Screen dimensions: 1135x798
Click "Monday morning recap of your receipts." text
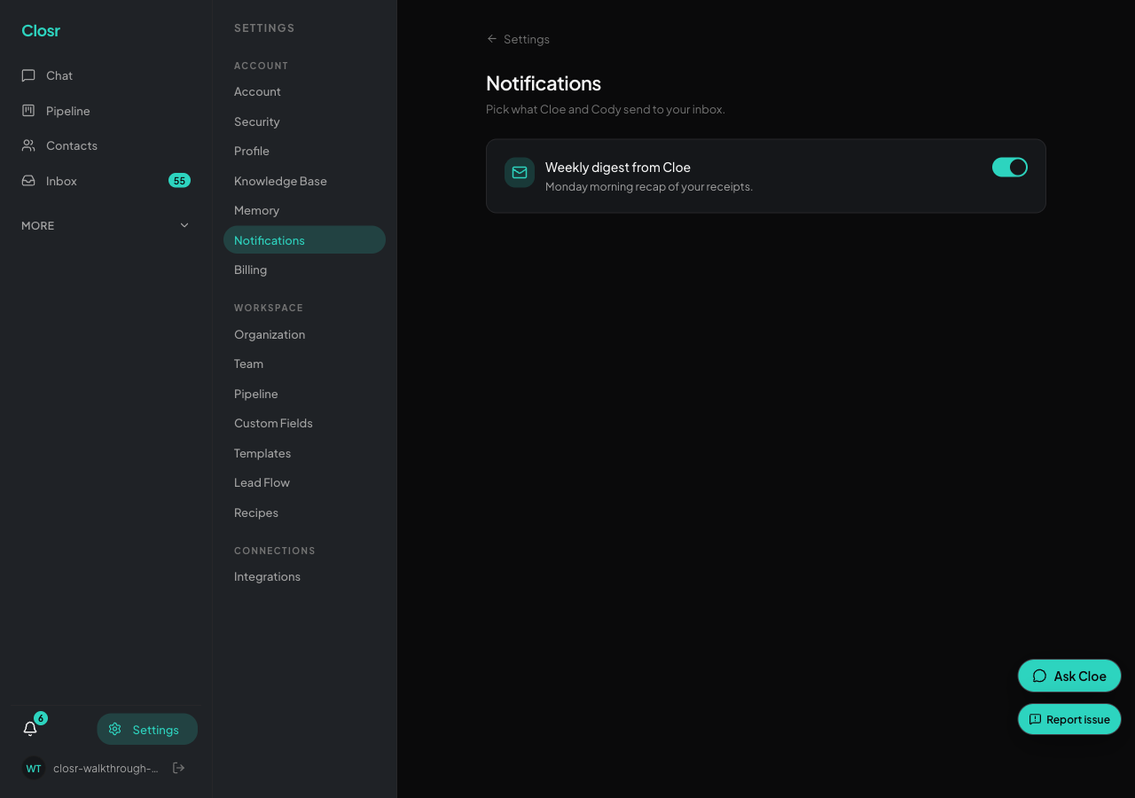click(649, 186)
